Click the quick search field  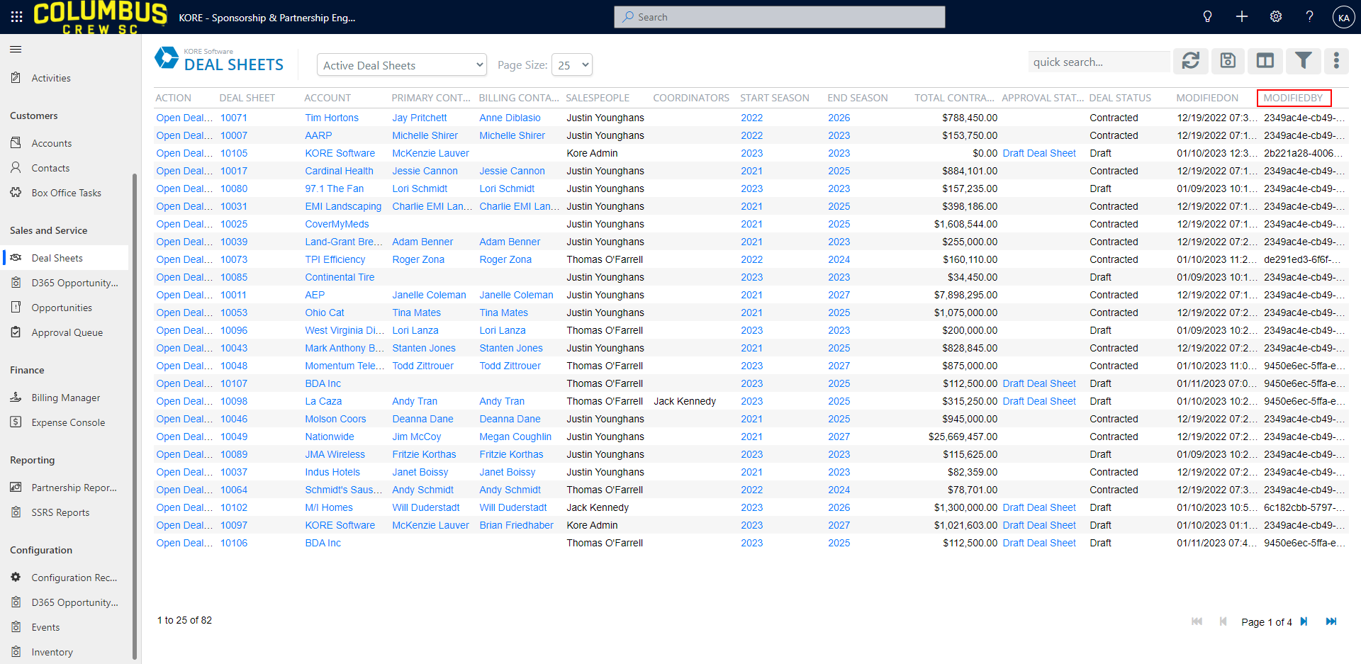(x=1098, y=62)
